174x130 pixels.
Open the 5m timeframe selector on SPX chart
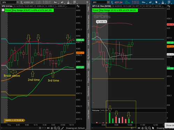pos(56,2)
